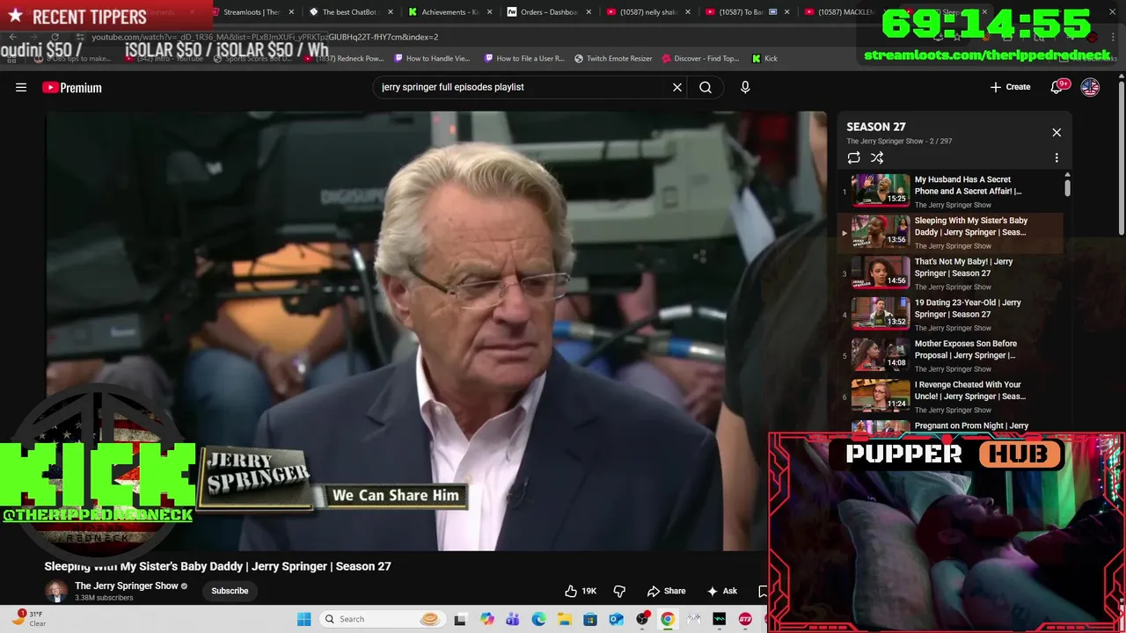Screen dimensions: 1126x633
Task: Open the account avatar menu
Action: point(1090,87)
